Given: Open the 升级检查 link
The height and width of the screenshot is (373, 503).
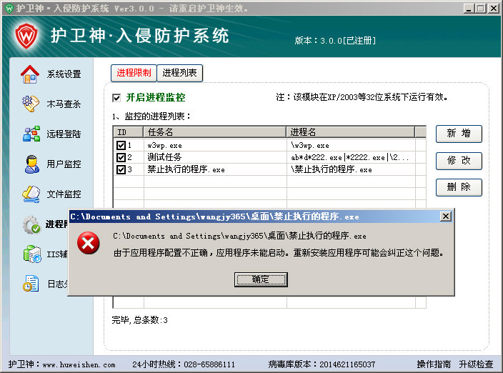Looking at the screenshot, I should [x=476, y=364].
